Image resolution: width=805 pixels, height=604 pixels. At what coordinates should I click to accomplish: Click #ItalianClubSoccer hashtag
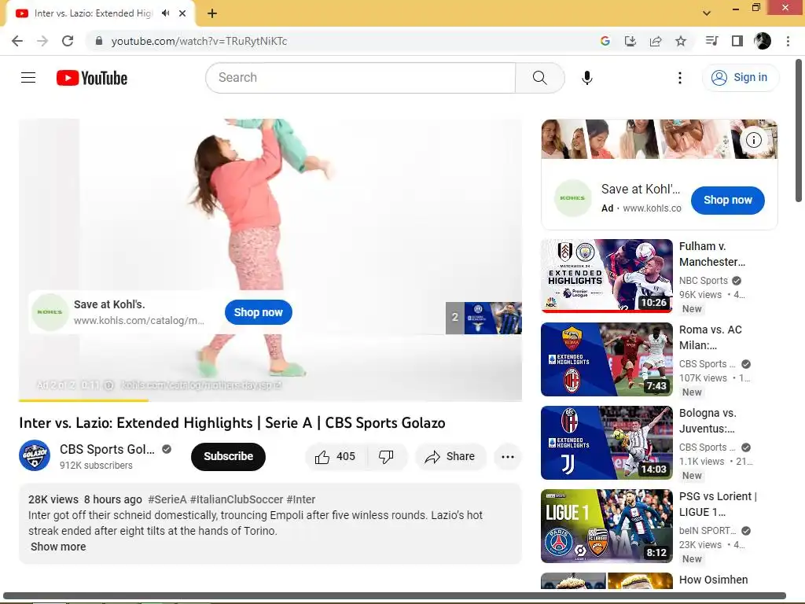(237, 499)
